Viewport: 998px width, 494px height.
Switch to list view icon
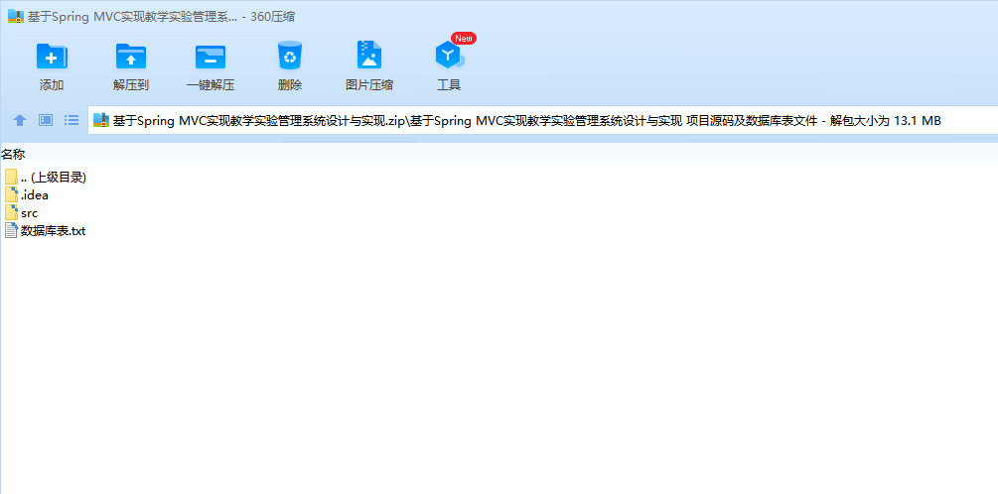[x=71, y=119]
